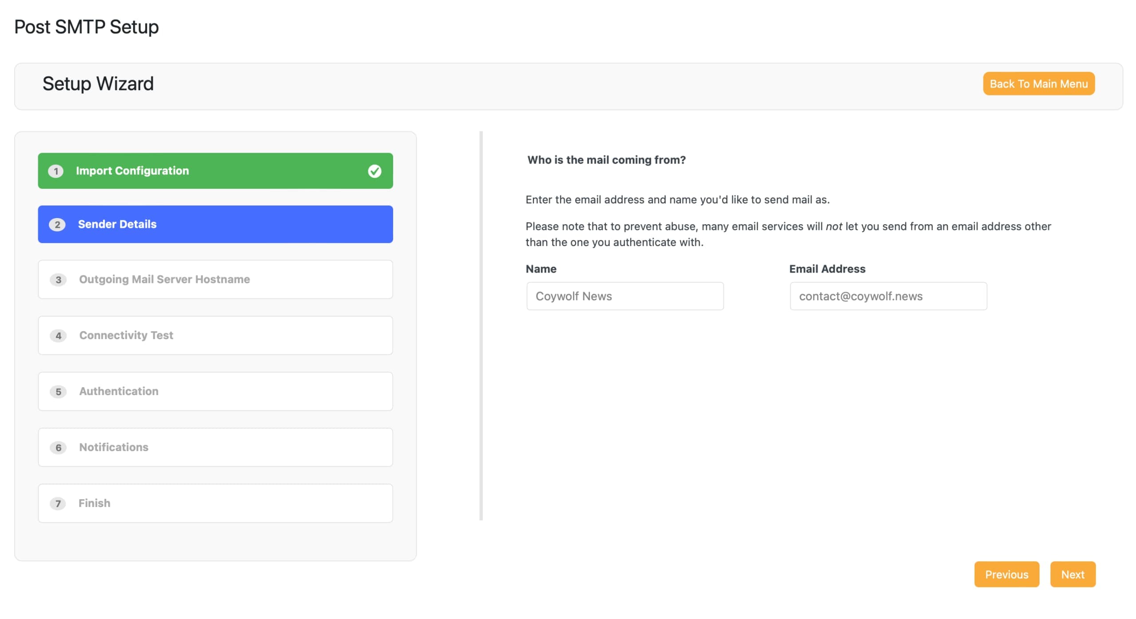Jump to the Authentication step
Screen dimensions: 1136x619
click(215, 391)
